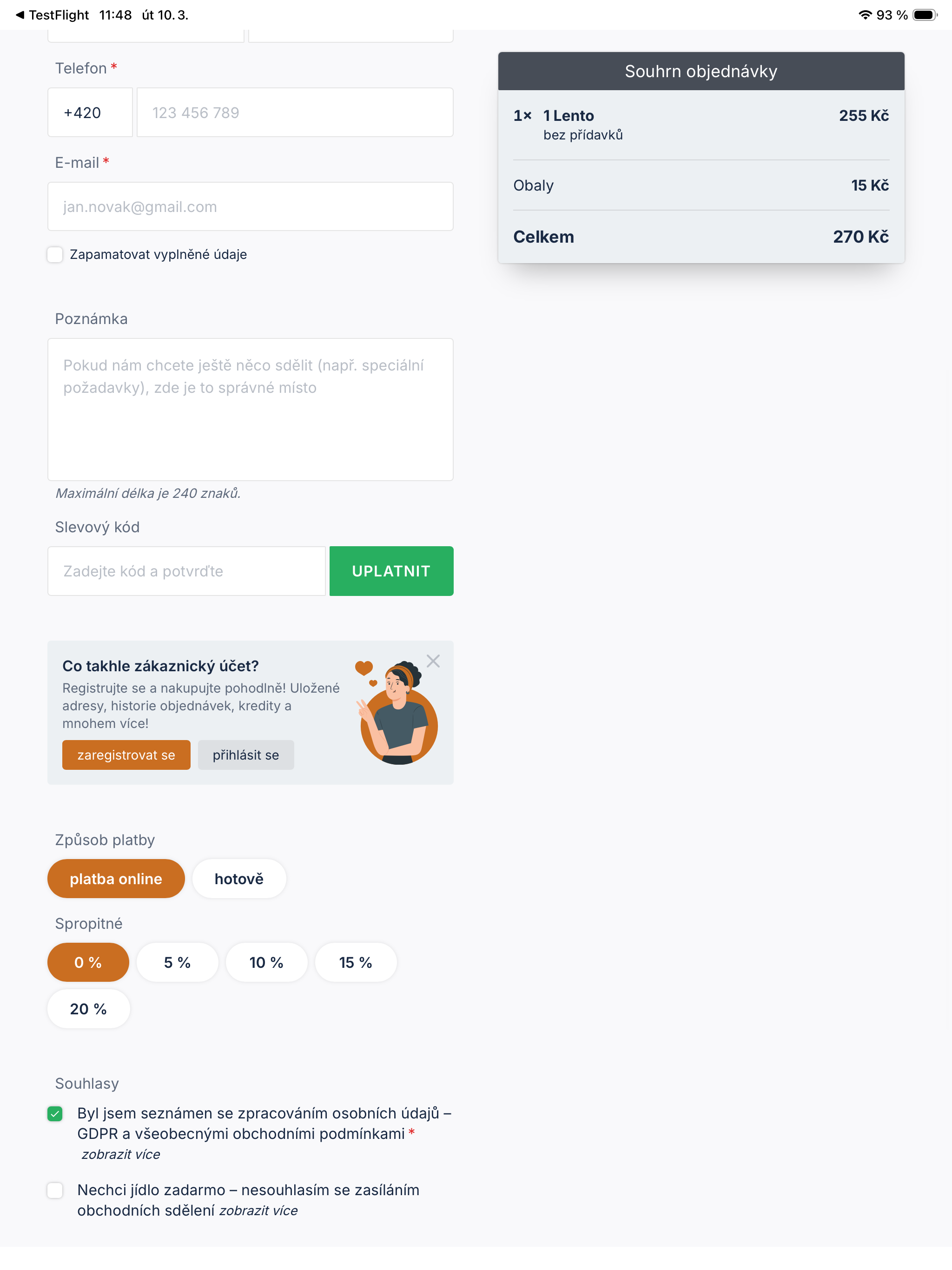
Task: Check the Zapamatovat vyplněné údaje box
Action: [55, 254]
